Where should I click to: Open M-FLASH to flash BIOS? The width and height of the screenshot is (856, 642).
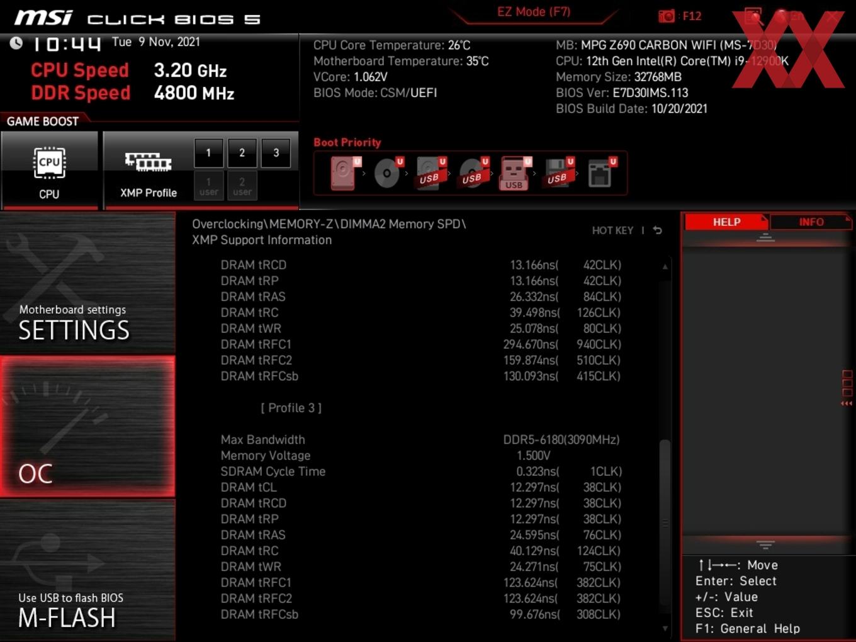(87, 570)
